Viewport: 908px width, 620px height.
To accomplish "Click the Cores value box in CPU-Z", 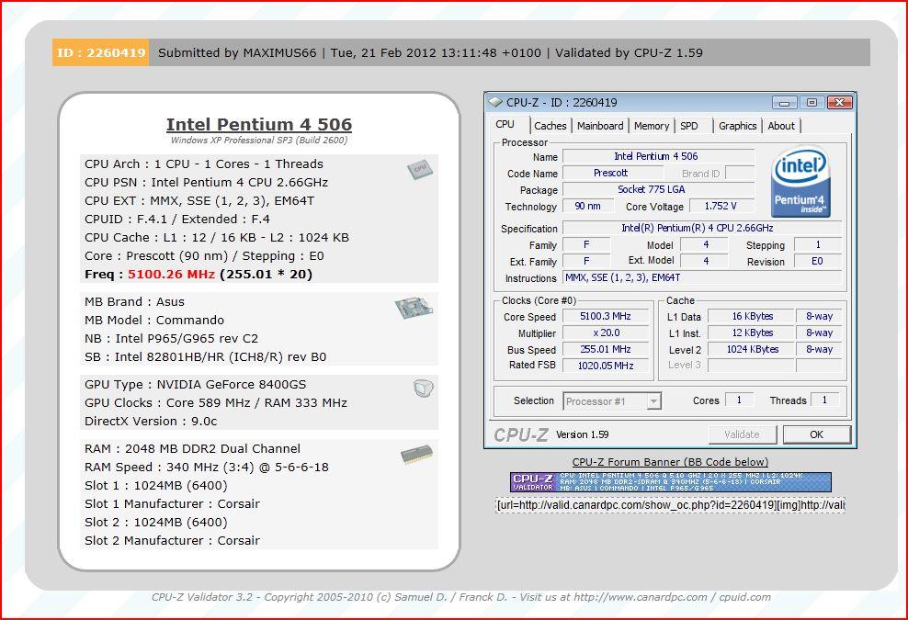I will point(739,400).
